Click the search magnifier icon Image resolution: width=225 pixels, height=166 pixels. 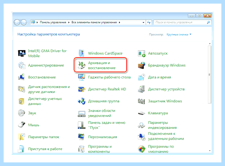coord(209,22)
